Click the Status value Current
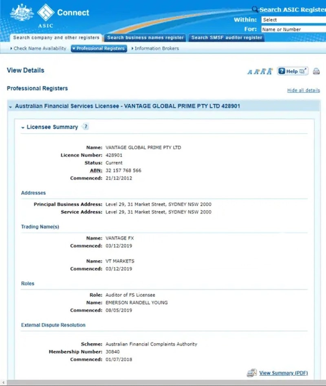 tap(114, 163)
